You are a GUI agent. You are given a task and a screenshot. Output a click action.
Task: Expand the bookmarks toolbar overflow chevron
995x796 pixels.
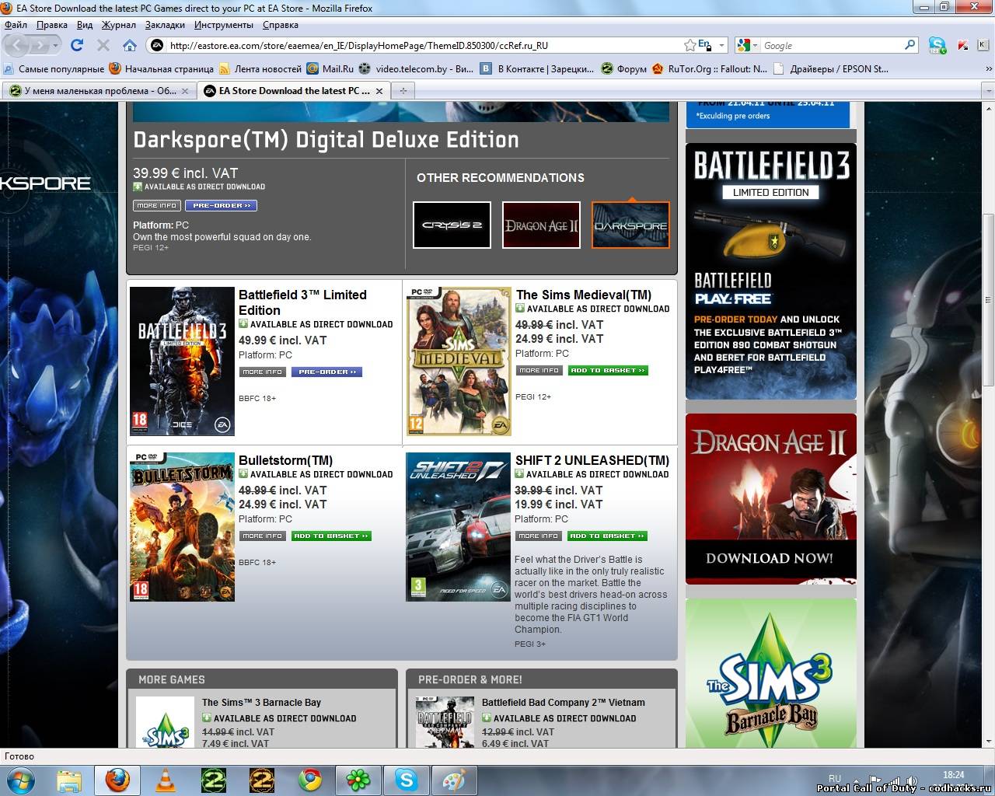pos(989,68)
